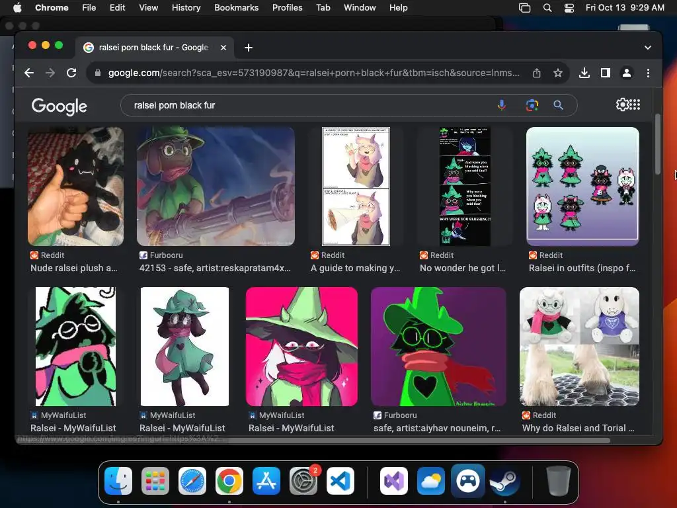Viewport: 677px width, 508px height.
Task: Open the History menu
Action: [x=186, y=7]
